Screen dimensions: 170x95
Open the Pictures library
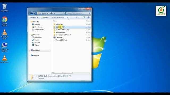pos(37,42)
